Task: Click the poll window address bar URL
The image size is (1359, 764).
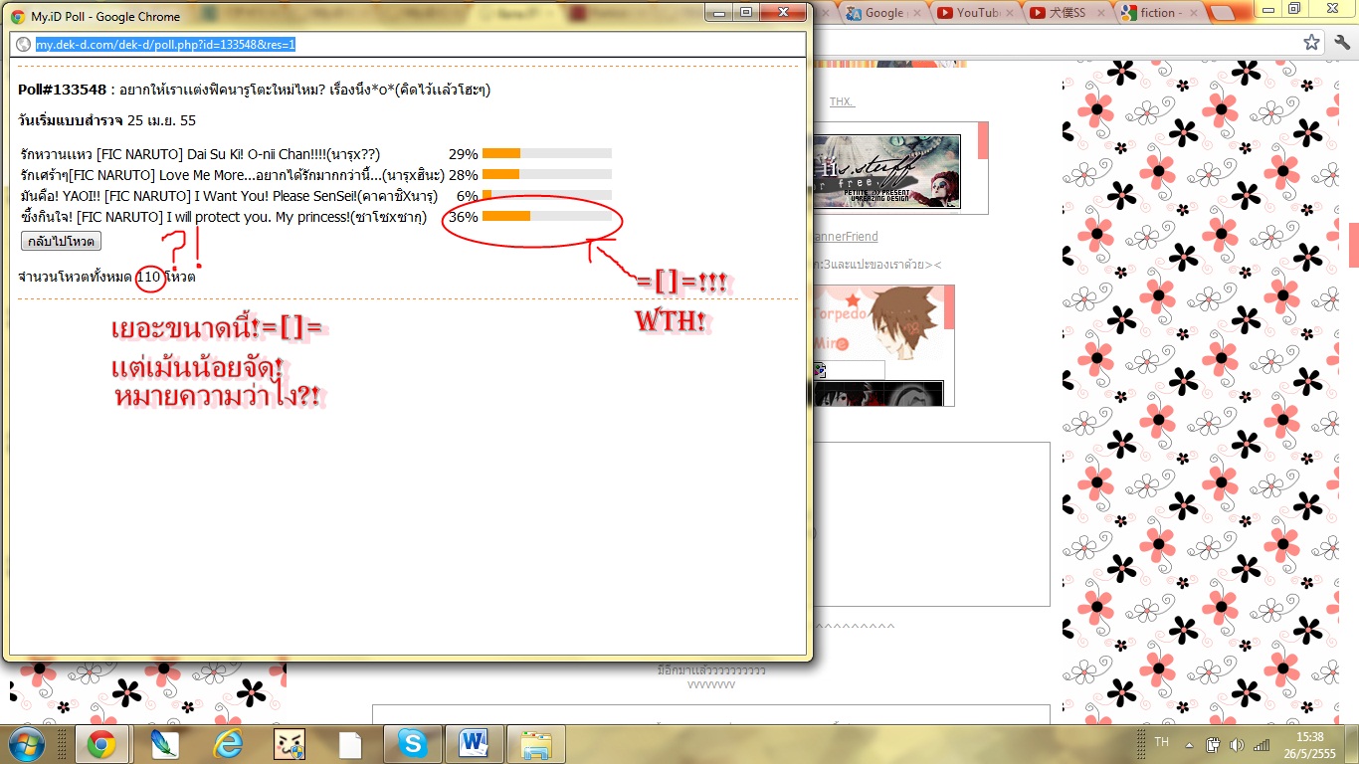Action: (165, 45)
